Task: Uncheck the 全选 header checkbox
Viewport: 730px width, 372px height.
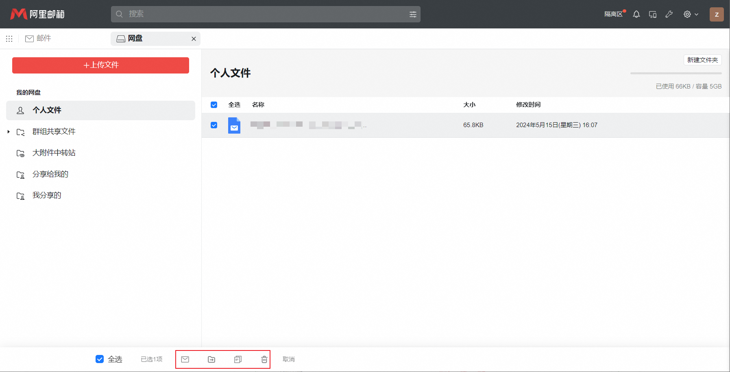Action: coord(214,104)
